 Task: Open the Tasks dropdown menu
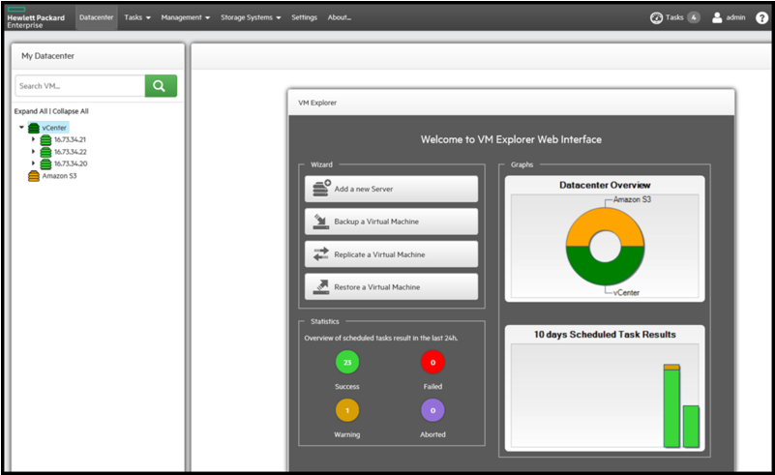coord(137,17)
